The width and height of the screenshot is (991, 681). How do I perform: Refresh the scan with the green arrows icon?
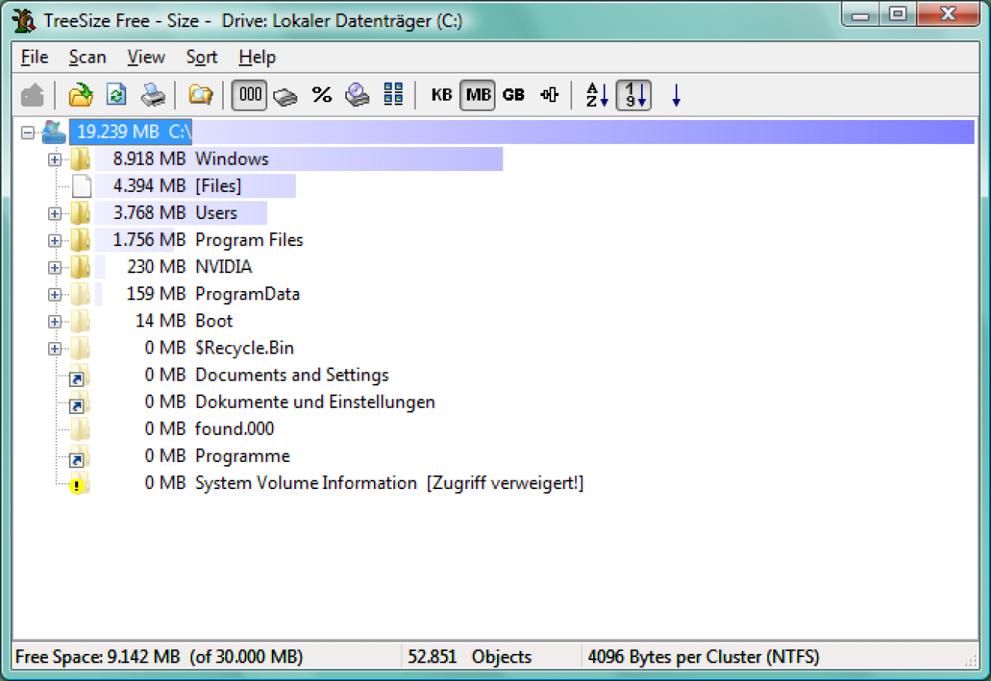(117, 95)
